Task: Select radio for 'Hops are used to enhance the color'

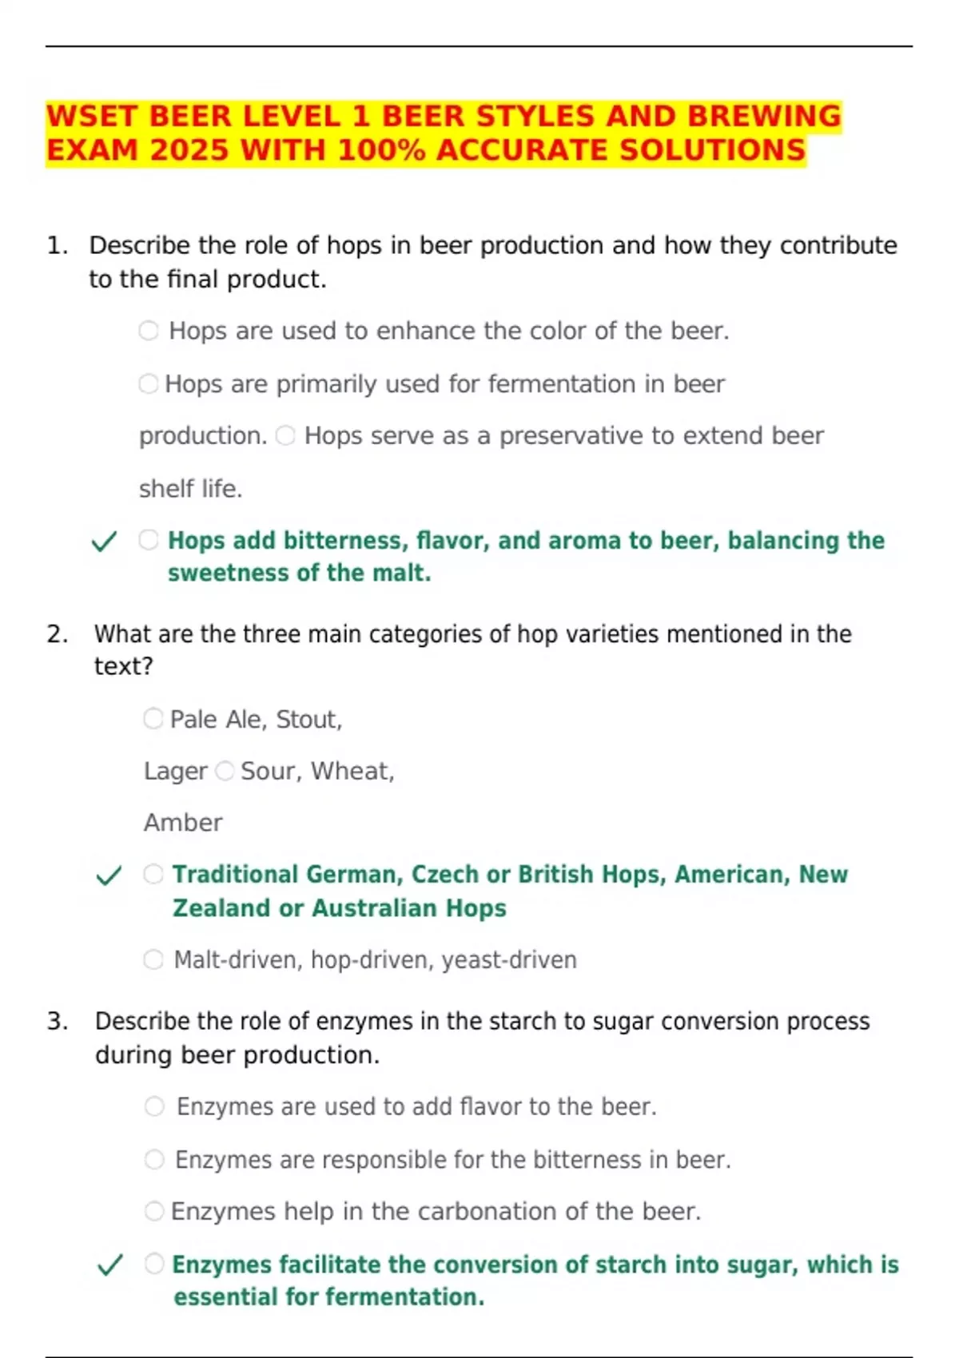Action: tap(149, 331)
